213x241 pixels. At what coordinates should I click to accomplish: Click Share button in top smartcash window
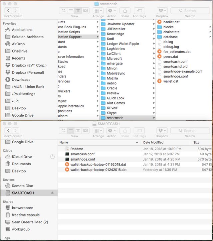coord(125,11)
